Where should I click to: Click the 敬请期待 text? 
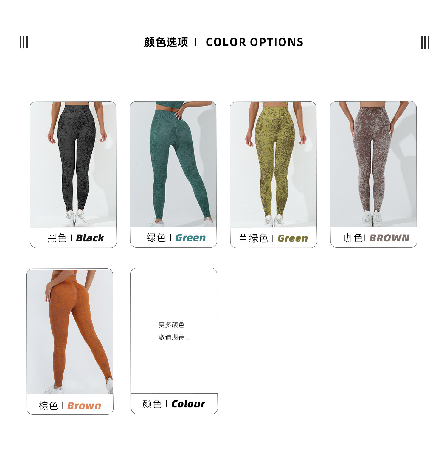tap(174, 337)
